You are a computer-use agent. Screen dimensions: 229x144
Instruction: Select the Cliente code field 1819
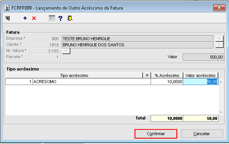tap(46, 45)
